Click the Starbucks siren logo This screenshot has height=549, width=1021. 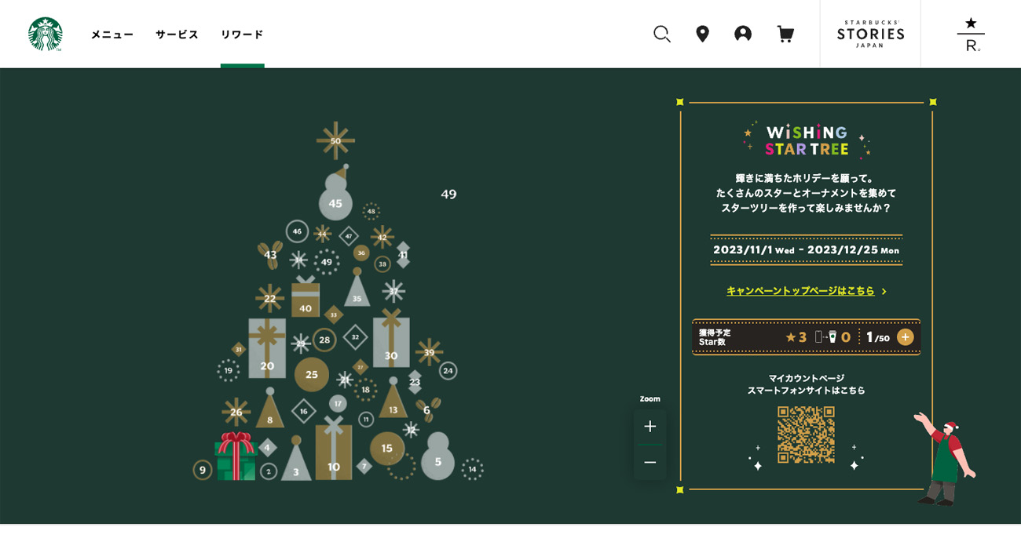[45, 34]
